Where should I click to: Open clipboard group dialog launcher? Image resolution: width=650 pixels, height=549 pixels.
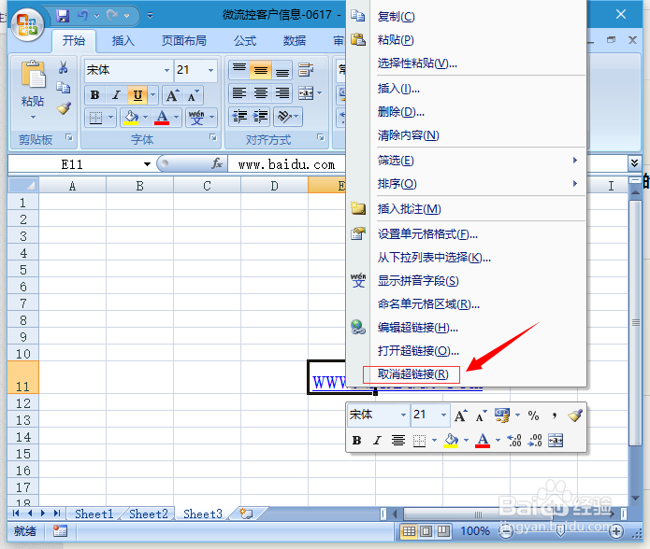tap(69, 137)
